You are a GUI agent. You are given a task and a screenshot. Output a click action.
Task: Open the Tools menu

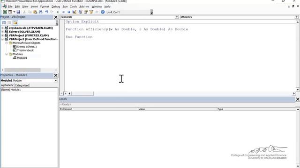coord(74,7)
